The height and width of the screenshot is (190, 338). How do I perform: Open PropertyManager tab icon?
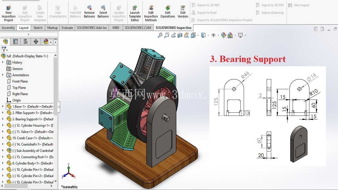pyautogui.click(x=16, y=41)
